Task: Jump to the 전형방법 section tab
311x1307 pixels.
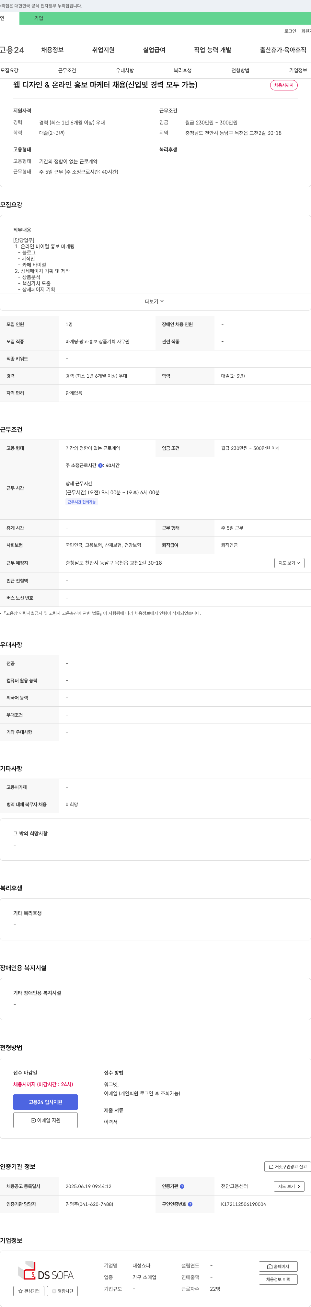Action: (x=240, y=71)
